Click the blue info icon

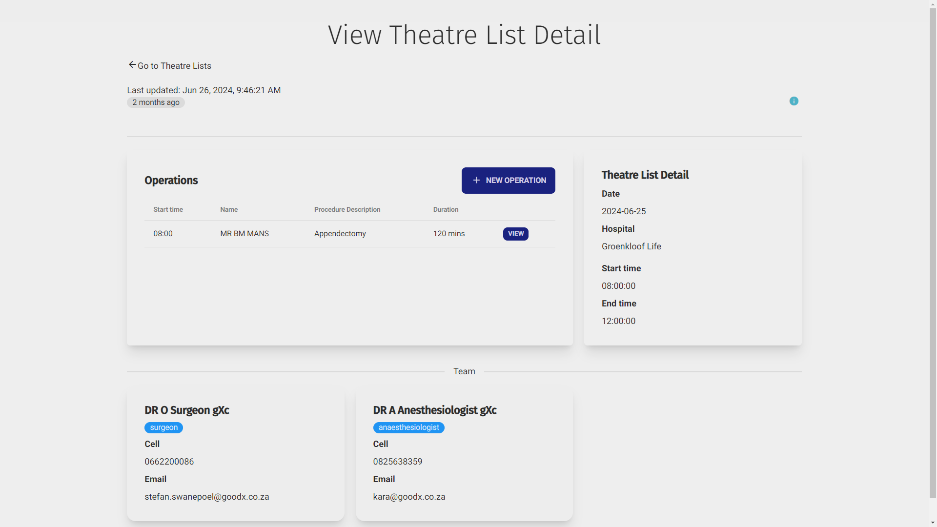pos(794,101)
